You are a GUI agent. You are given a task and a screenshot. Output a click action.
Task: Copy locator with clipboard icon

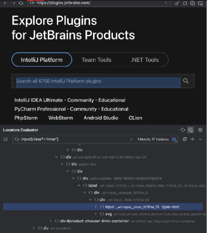[x=185, y=139]
